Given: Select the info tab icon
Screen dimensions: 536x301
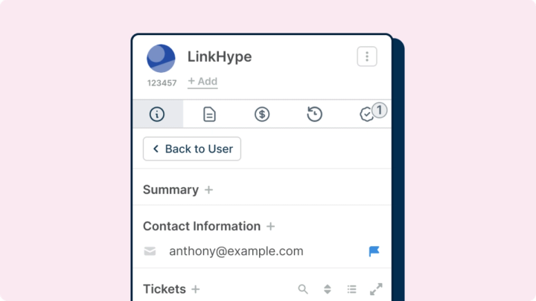Looking at the screenshot, I should pos(157,114).
